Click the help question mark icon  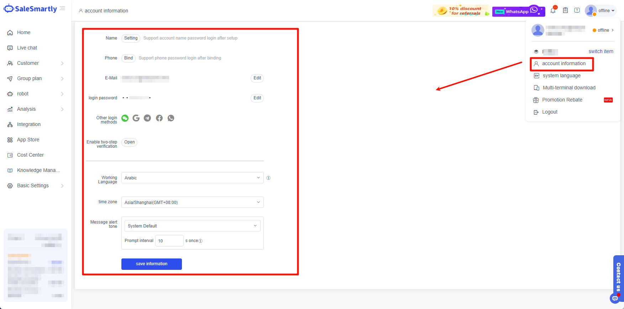577,10
